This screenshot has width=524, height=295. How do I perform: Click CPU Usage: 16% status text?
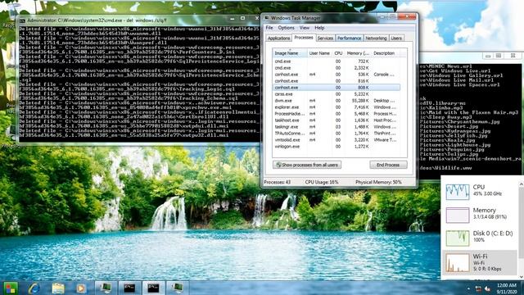pyautogui.click(x=322, y=182)
